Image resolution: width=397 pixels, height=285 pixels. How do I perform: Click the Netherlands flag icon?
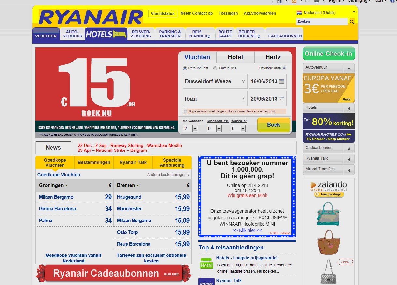tap(299, 13)
